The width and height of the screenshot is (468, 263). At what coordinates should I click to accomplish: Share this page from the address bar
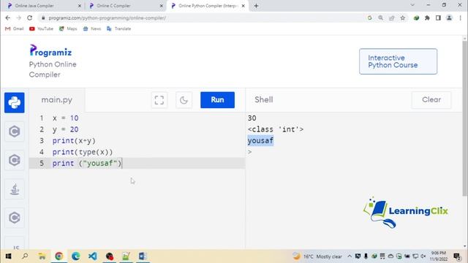[x=392, y=18]
